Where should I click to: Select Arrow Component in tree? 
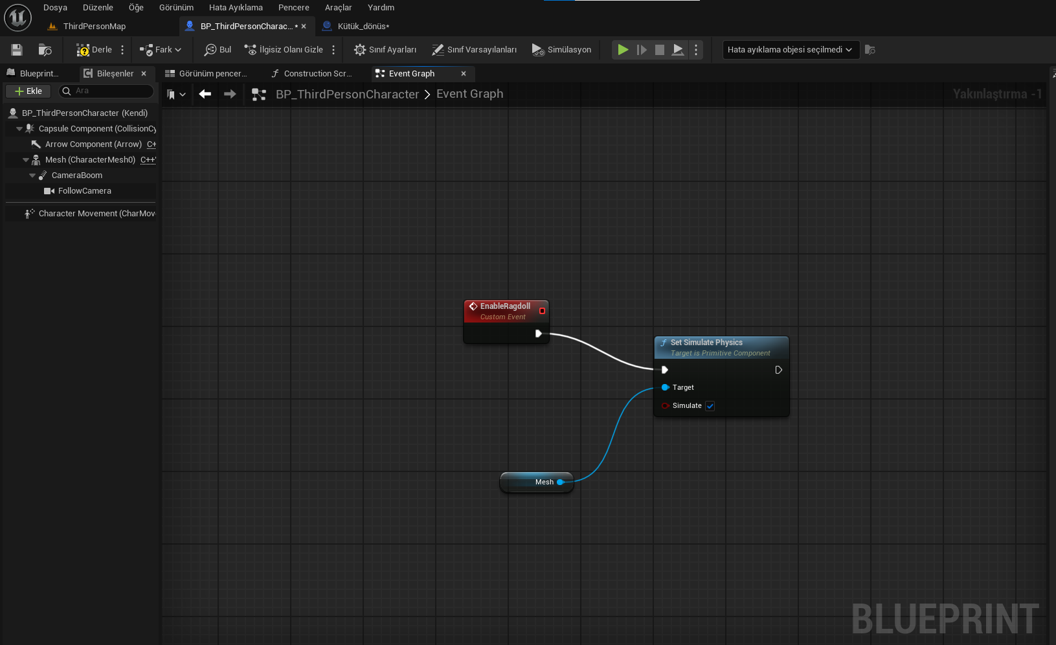(93, 144)
